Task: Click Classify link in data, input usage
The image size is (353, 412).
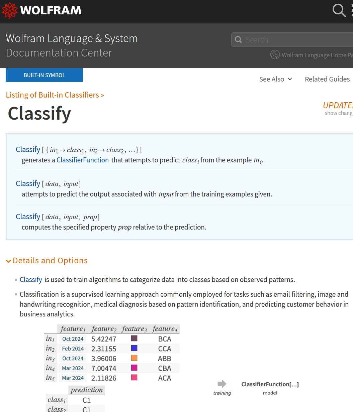Action: click(28, 183)
